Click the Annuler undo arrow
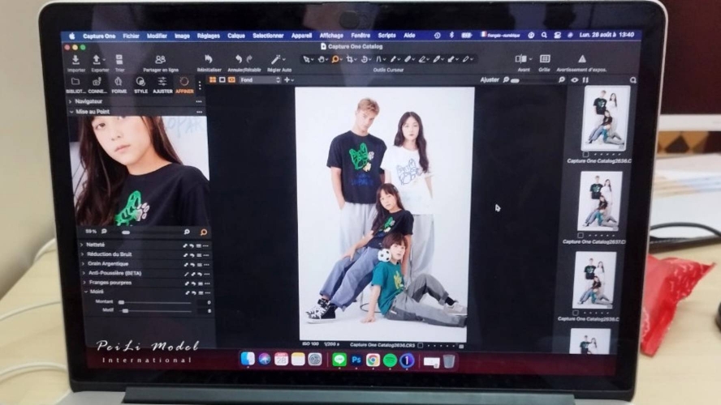This screenshot has width=721, height=405. click(x=238, y=59)
